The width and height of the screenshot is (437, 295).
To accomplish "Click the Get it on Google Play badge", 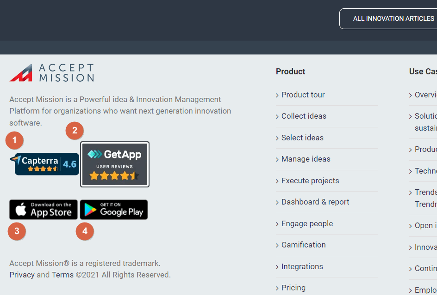I will coord(114,210).
